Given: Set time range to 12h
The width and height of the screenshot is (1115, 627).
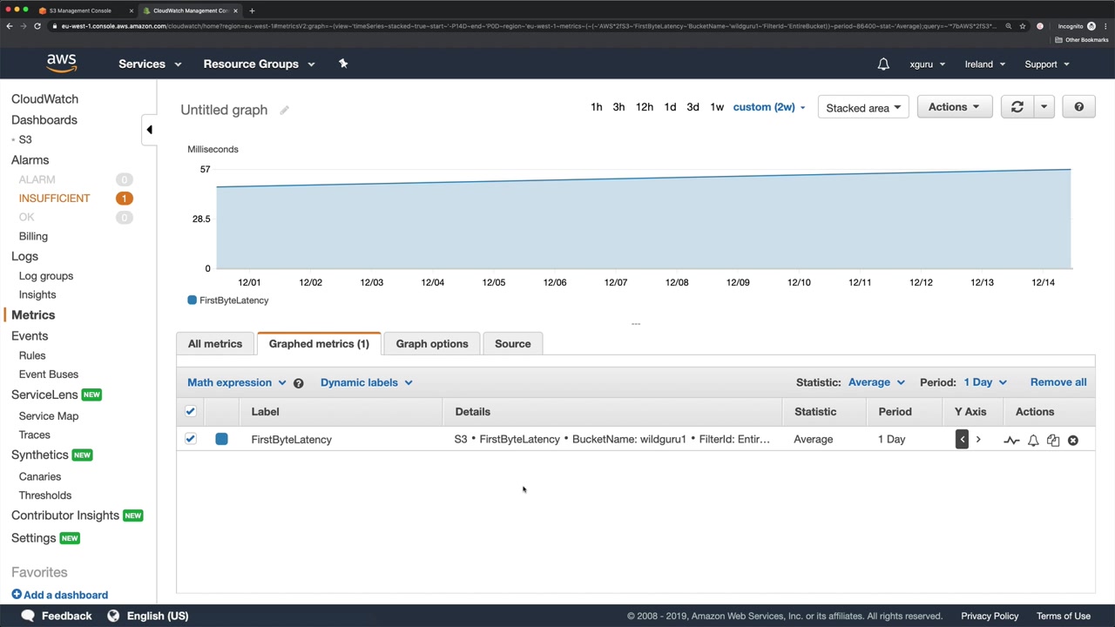Looking at the screenshot, I should click(x=645, y=107).
